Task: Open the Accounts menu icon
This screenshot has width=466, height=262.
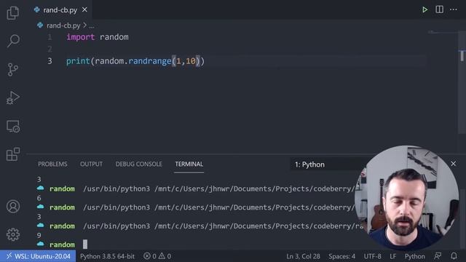Action: tap(13, 207)
